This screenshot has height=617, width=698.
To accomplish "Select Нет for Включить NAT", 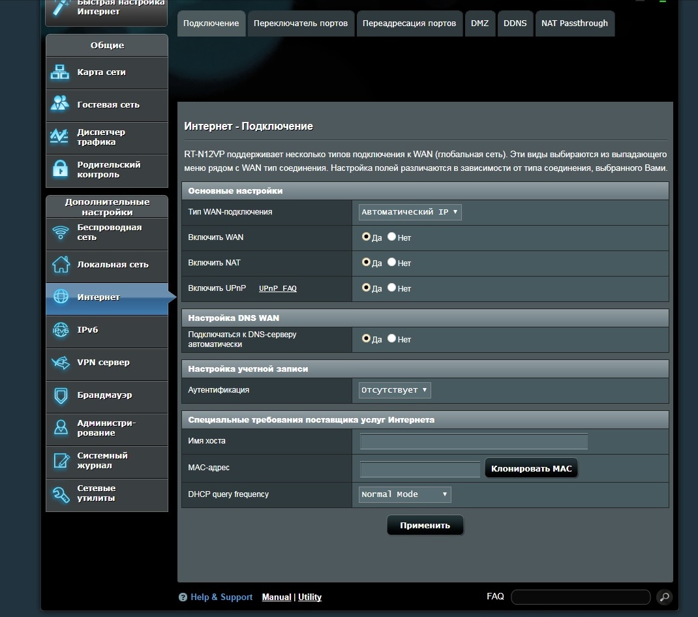I will 392,262.
